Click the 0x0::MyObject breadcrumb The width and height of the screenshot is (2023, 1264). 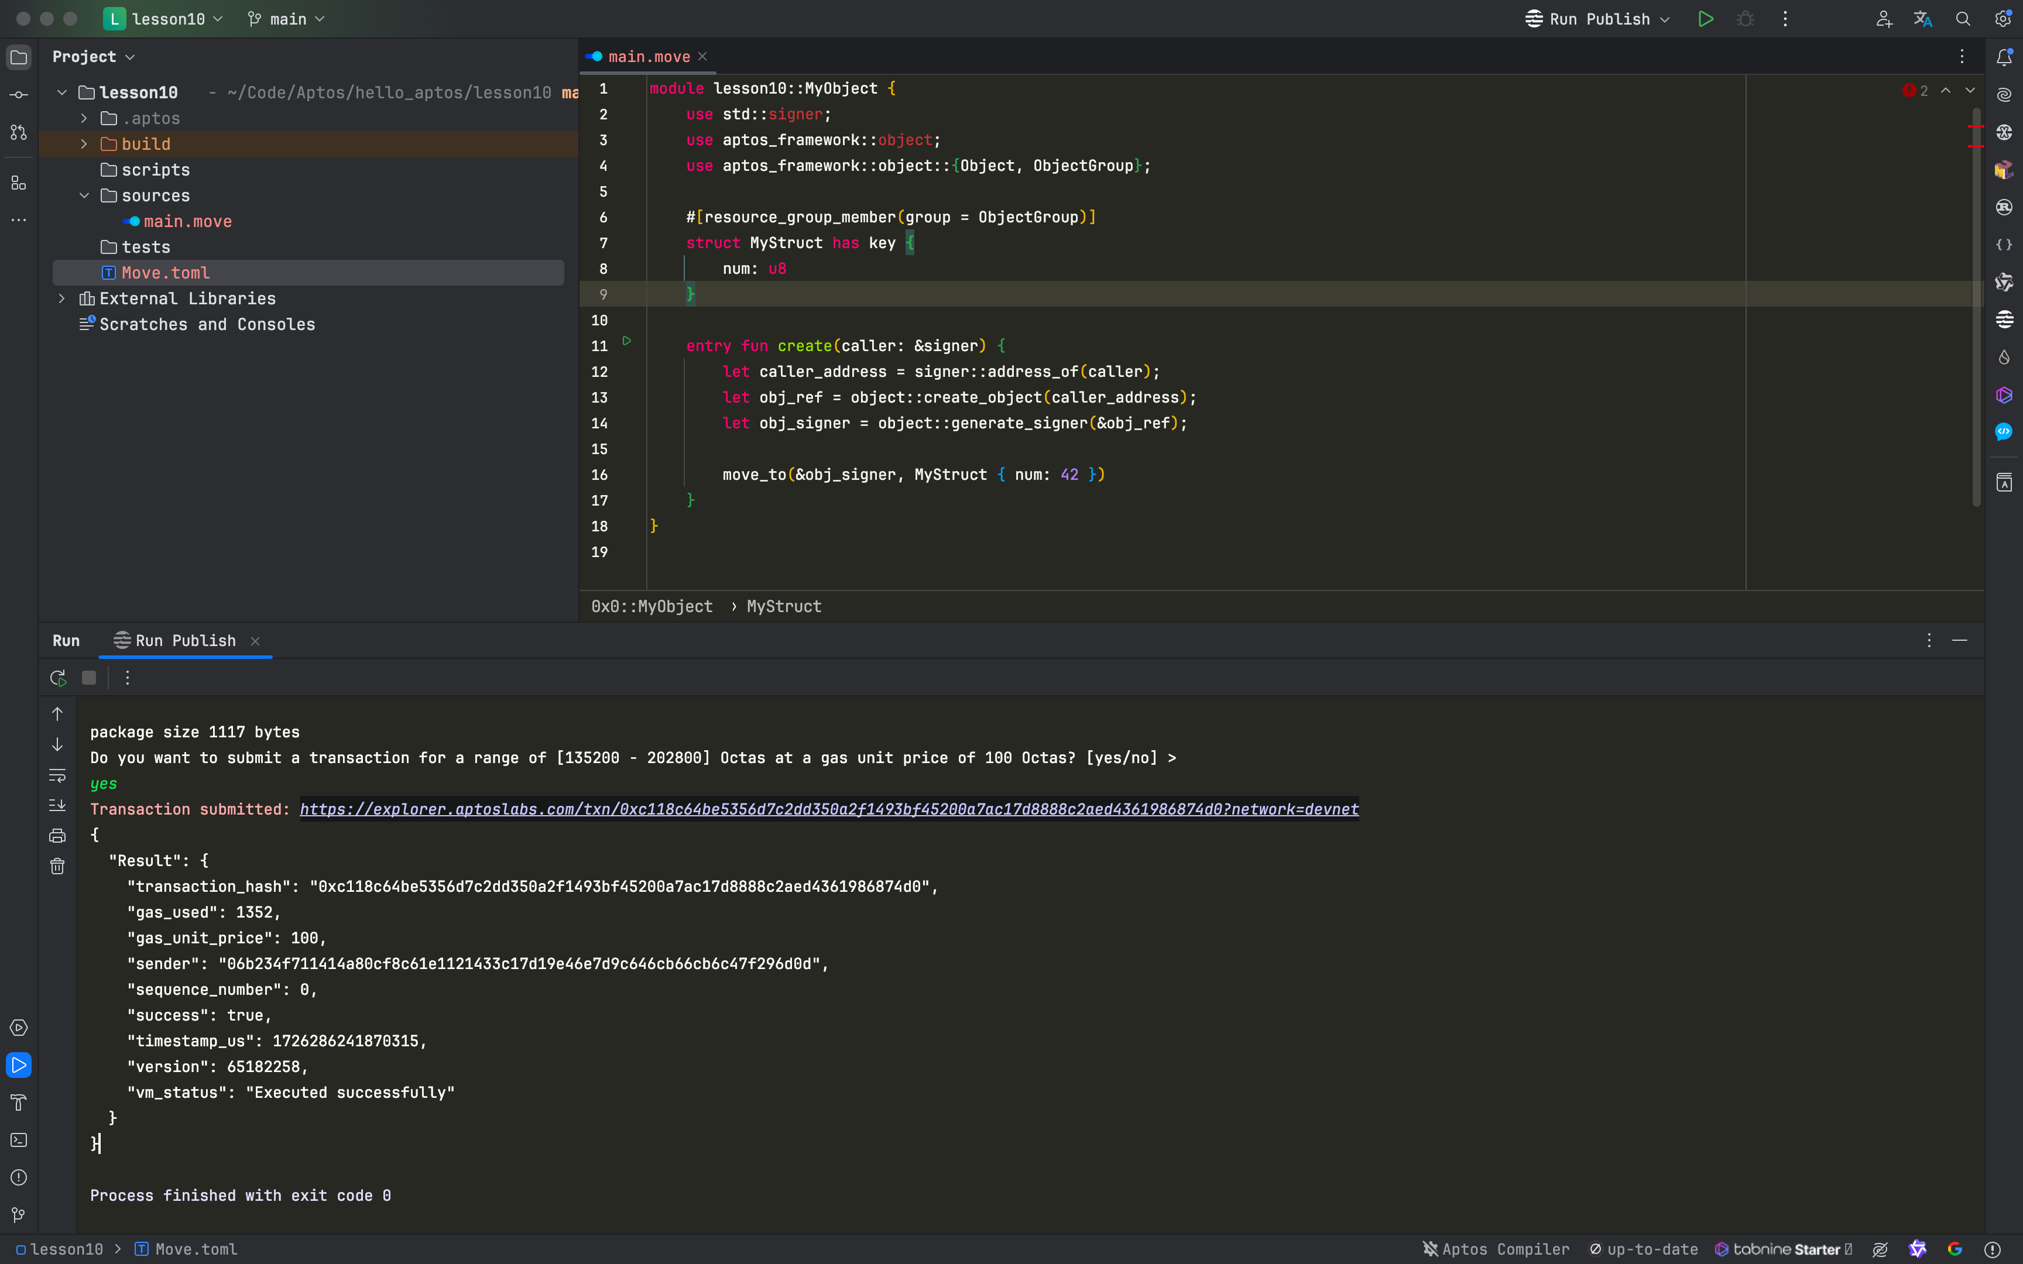point(652,607)
